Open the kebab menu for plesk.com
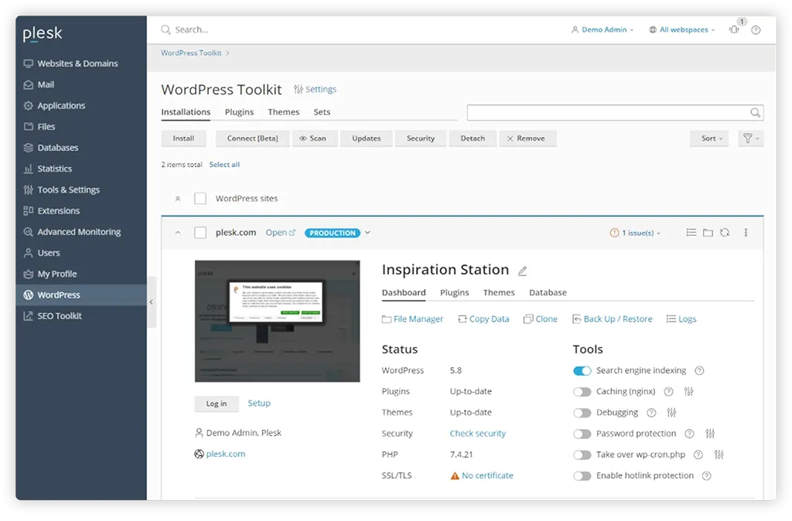This screenshot has width=792, height=521. click(x=745, y=232)
